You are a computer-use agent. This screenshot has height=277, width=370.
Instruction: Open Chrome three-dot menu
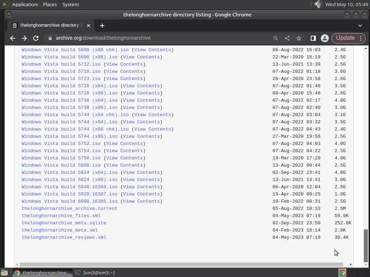pos(361,38)
